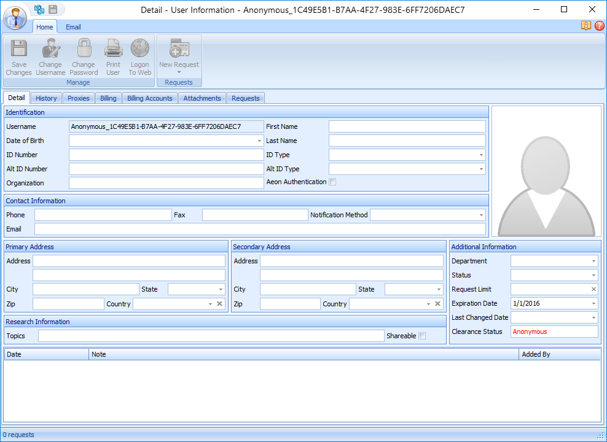
Task: Open the Date of Birth dropdown
Action: coord(260,141)
